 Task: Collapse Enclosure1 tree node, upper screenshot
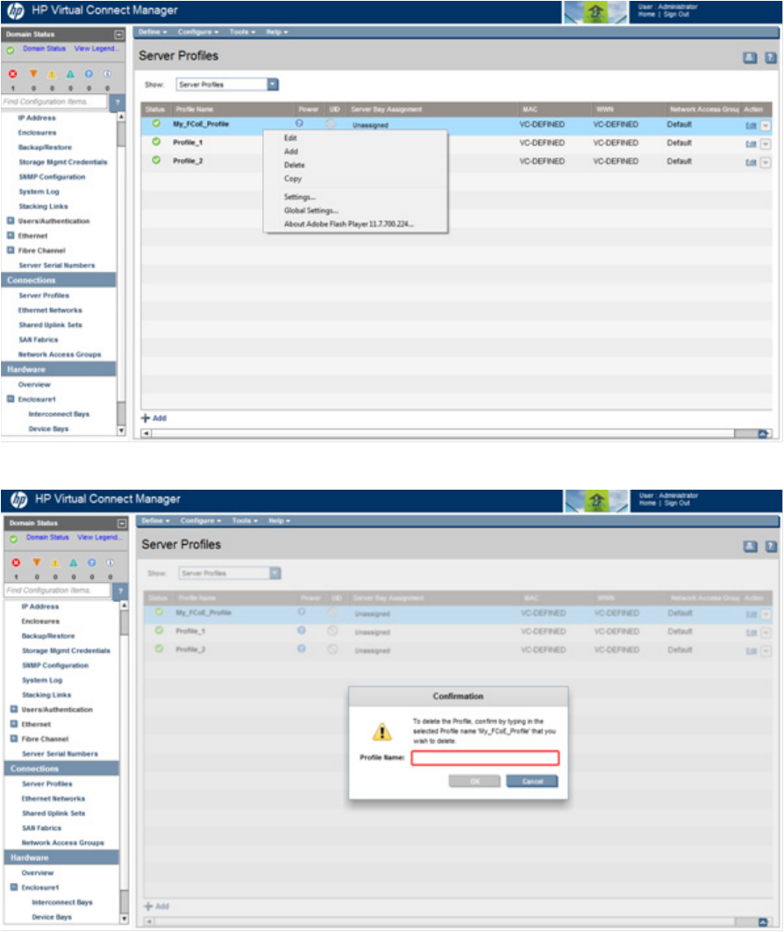(11, 398)
